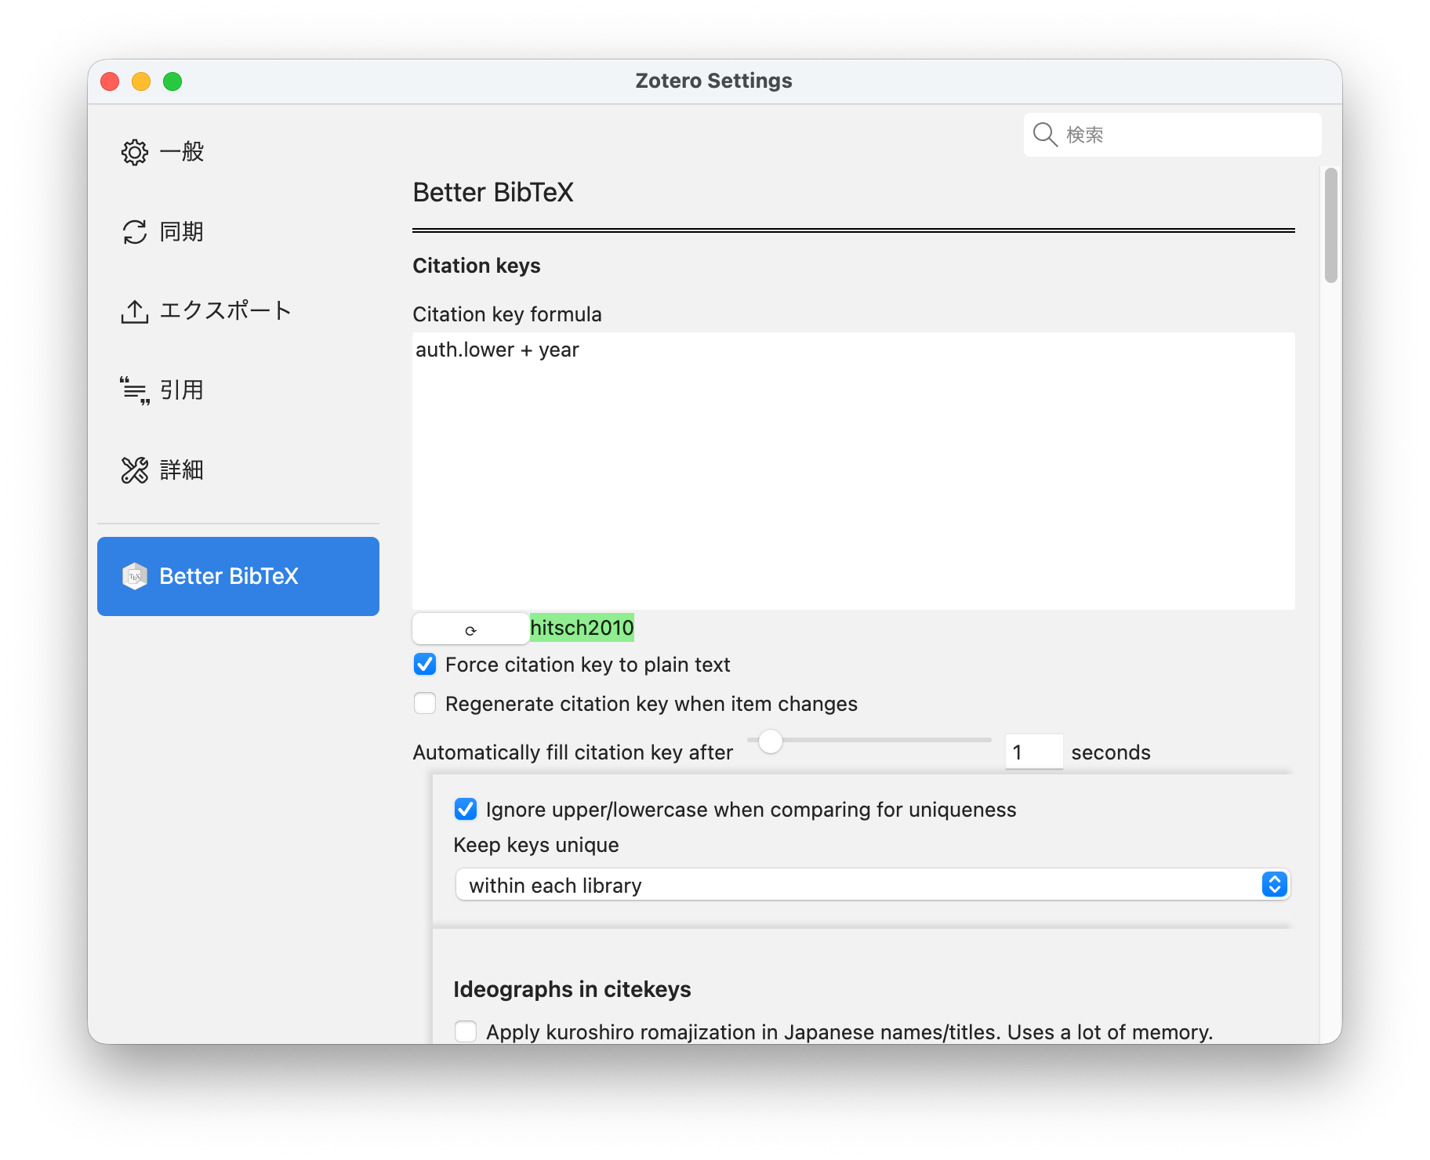Click the settings pane vertical scrollbar
Screen dimensions: 1430x1160
(1330, 226)
